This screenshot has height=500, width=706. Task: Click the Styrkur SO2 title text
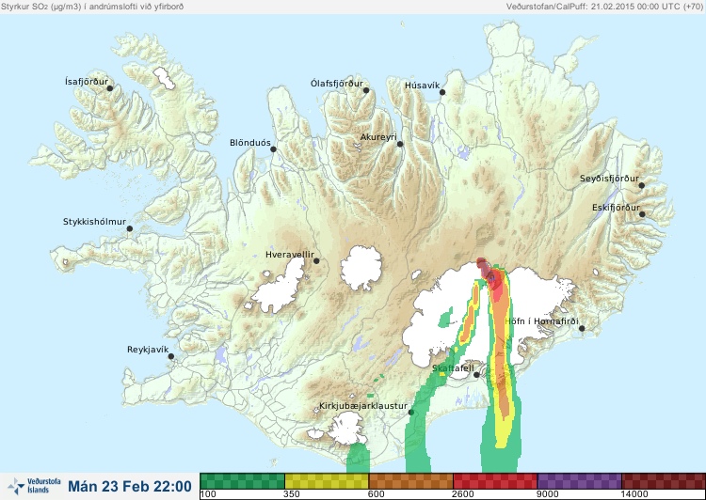pos(92,7)
